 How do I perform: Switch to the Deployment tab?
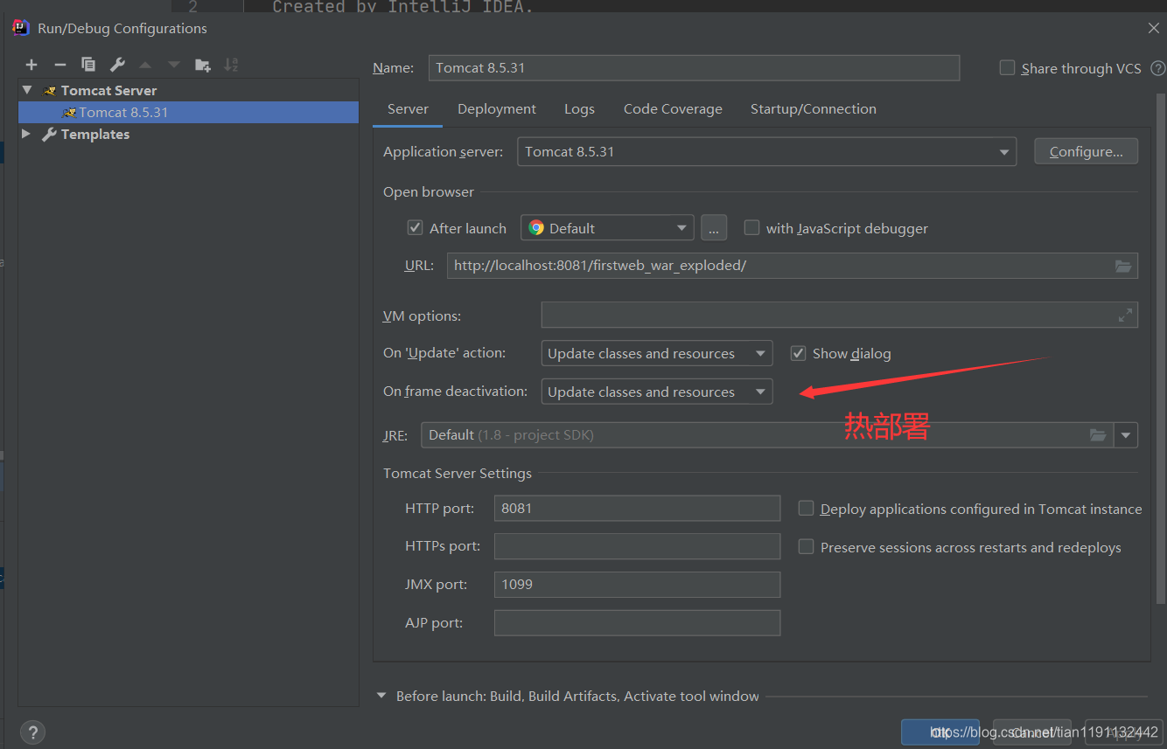coord(497,109)
